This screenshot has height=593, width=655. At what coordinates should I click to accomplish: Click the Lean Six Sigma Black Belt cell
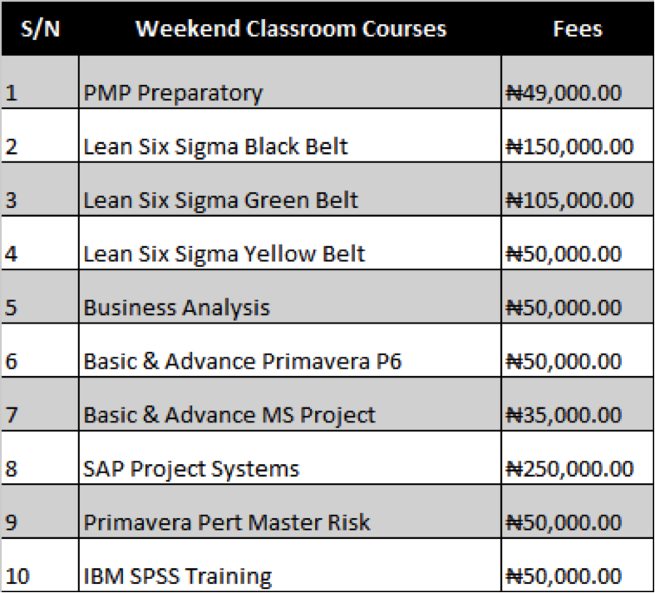290,136
